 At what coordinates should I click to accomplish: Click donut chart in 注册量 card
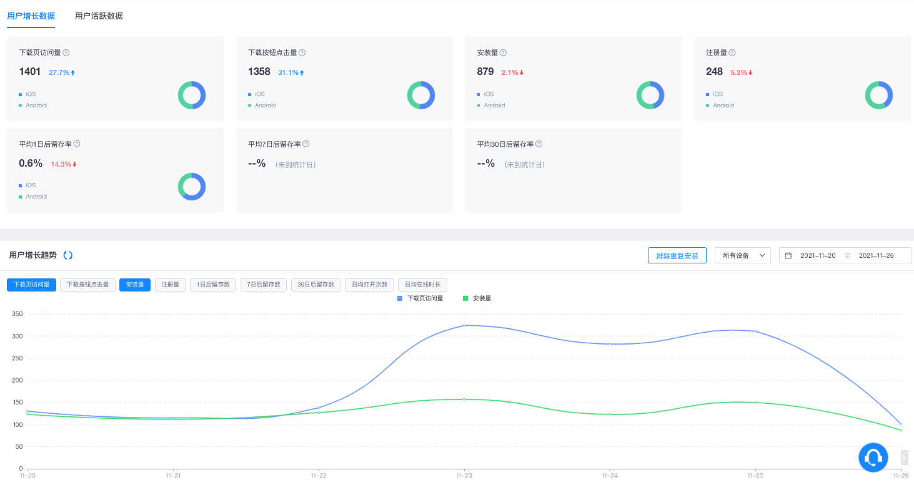point(879,96)
